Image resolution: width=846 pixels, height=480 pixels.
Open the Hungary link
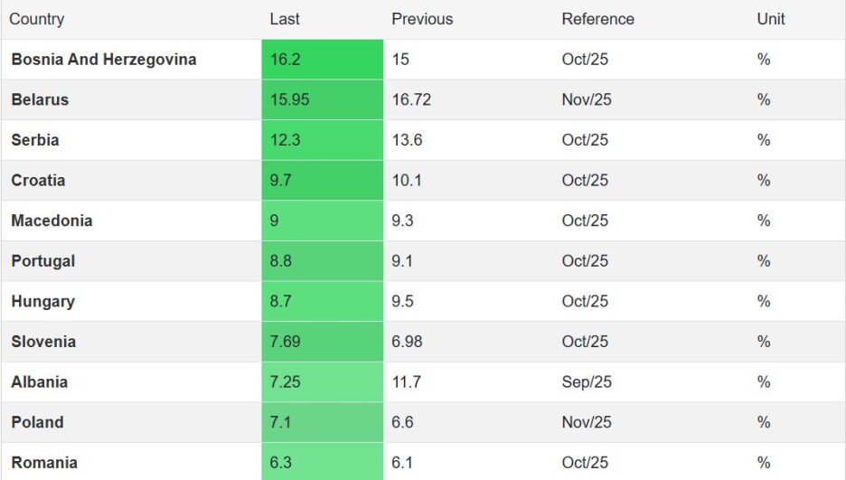click(x=42, y=301)
